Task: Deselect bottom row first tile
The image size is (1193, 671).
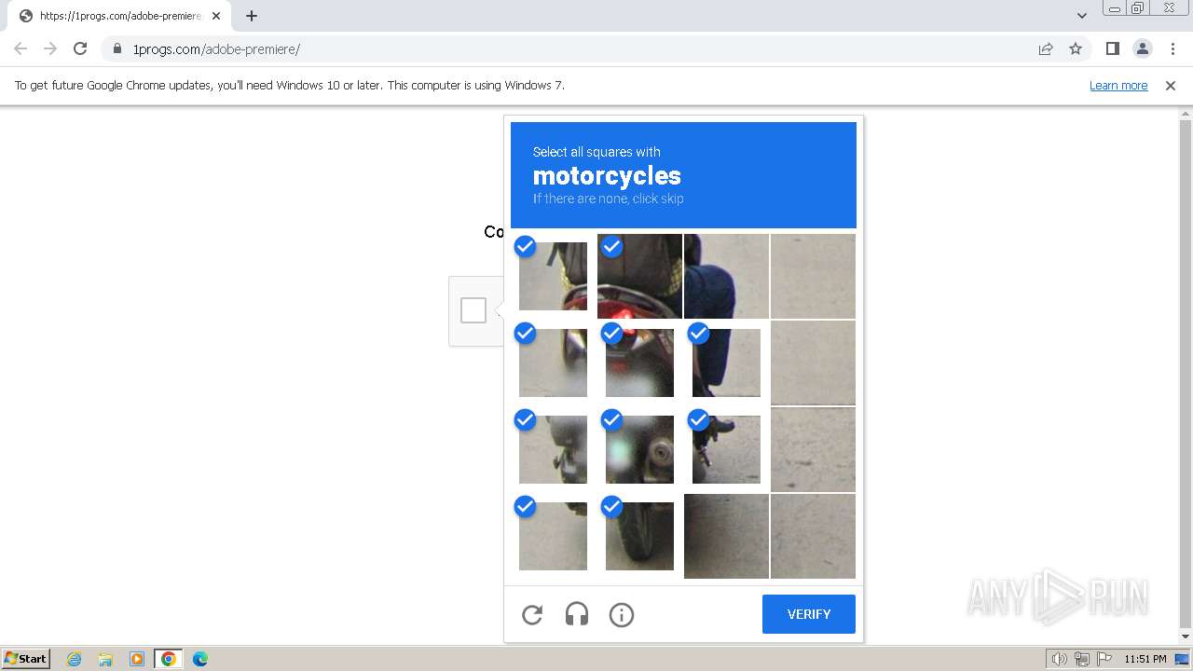Action: pyautogui.click(x=554, y=536)
